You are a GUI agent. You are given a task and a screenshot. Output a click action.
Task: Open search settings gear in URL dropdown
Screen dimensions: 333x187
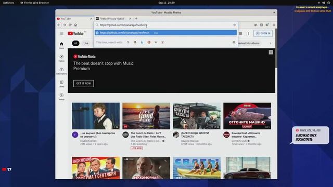click(x=234, y=43)
